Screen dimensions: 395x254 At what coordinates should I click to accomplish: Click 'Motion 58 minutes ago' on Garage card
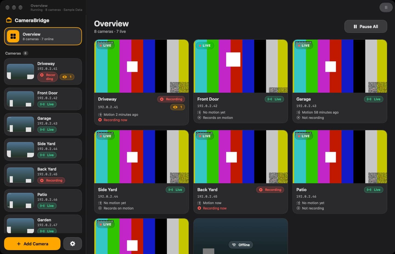(320, 112)
